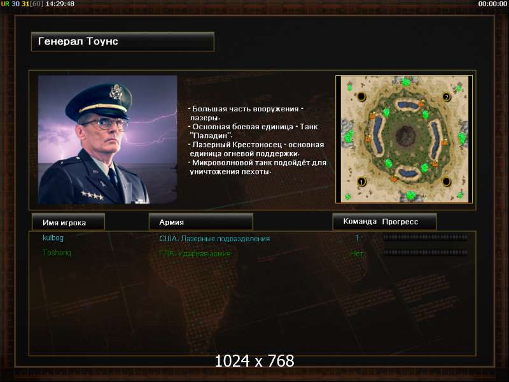
Task: Click the Команда header label
Action: [359, 222]
